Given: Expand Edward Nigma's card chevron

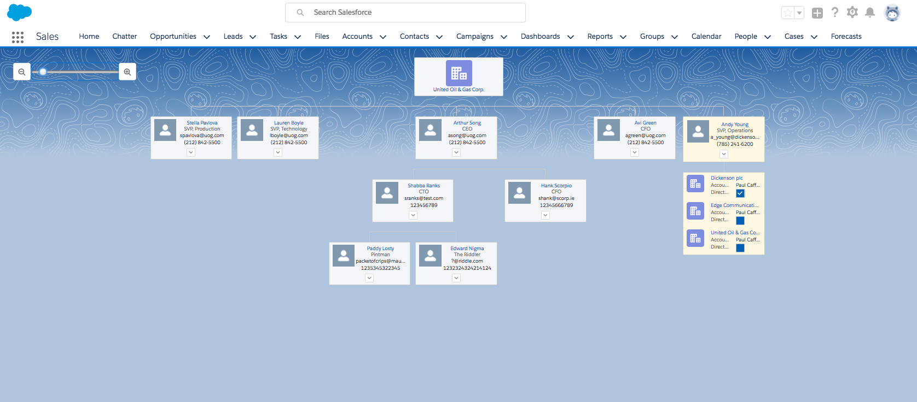Looking at the screenshot, I should [456, 278].
